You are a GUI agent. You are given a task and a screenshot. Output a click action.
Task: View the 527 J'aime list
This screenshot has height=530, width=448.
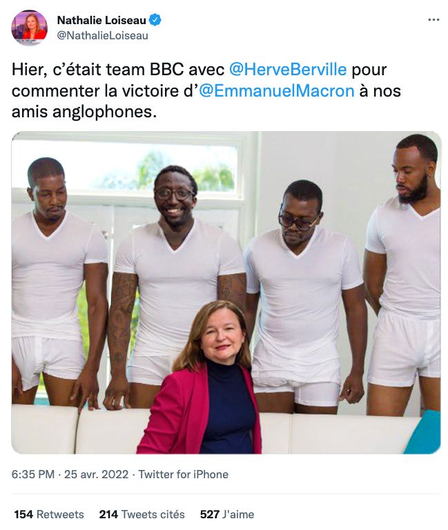227,514
